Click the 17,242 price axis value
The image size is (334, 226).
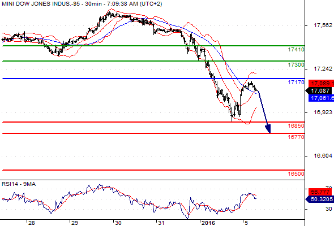pyautogui.click(x=323, y=69)
